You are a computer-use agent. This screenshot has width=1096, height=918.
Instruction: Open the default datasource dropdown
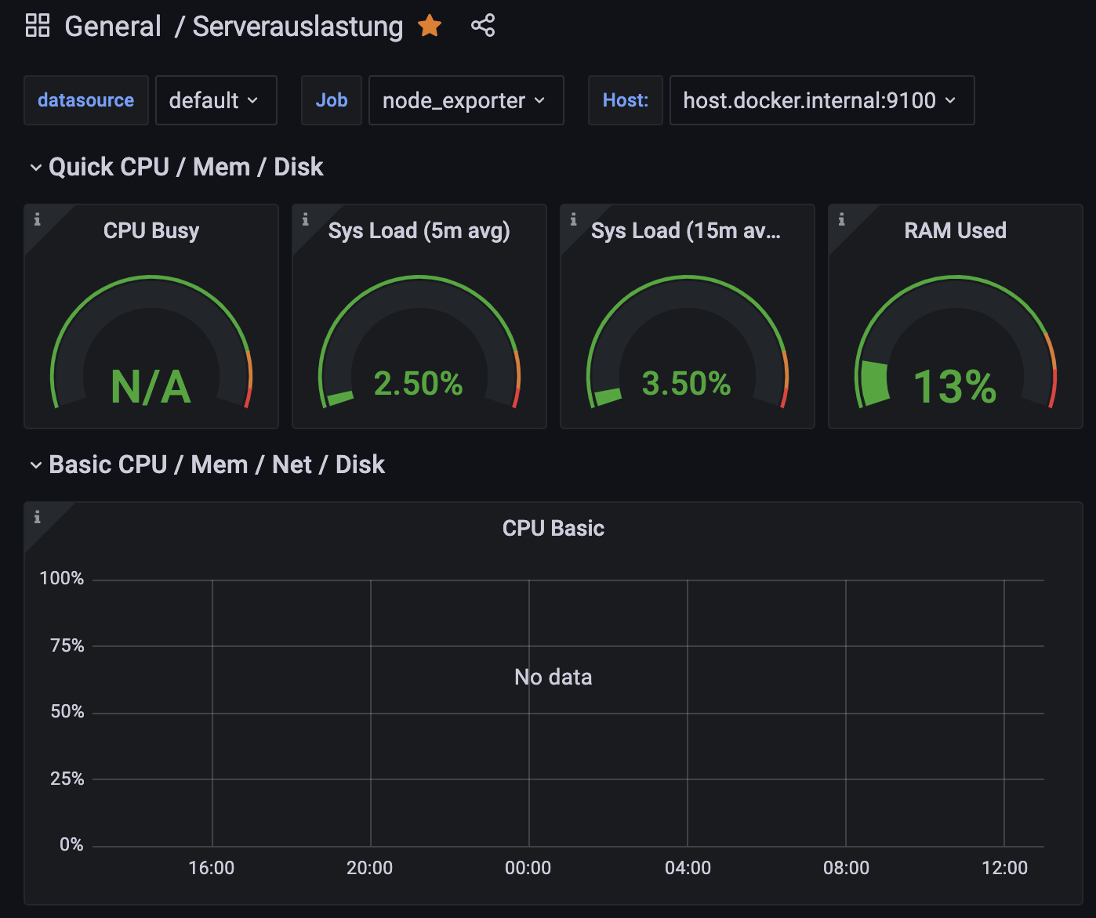tap(216, 100)
